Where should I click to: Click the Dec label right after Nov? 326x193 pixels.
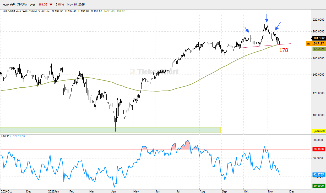click(292, 191)
